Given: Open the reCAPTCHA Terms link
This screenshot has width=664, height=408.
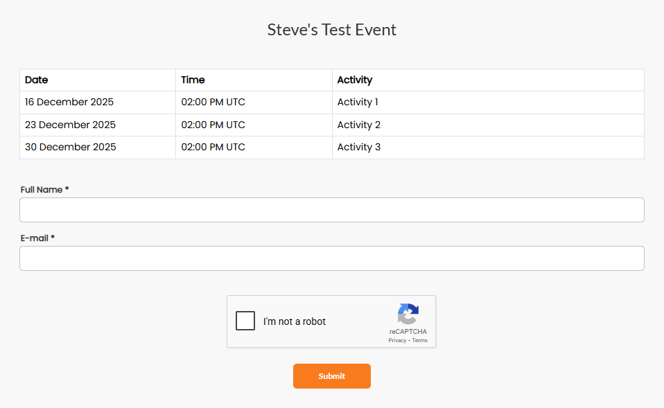Looking at the screenshot, I should pos(419,340).
